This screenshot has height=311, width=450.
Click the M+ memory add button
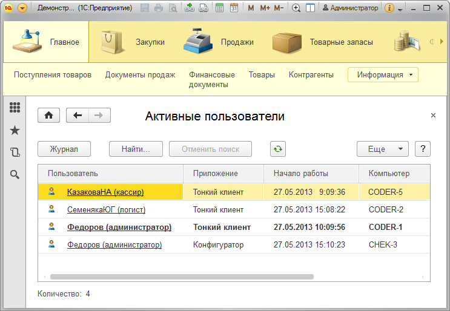coord(265,8)
